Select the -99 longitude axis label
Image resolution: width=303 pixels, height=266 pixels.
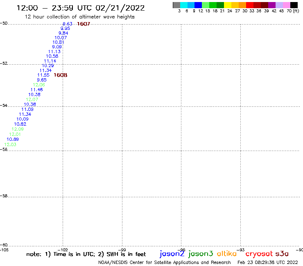(122, 250)
